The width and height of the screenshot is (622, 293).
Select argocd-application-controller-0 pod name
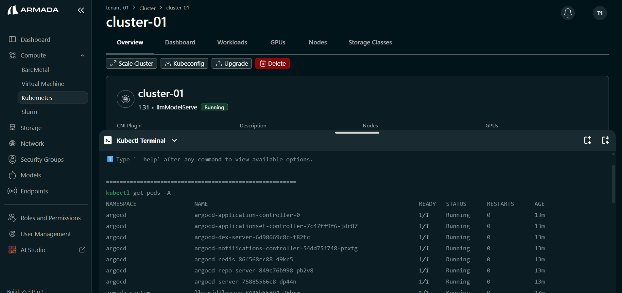point(247,215)
